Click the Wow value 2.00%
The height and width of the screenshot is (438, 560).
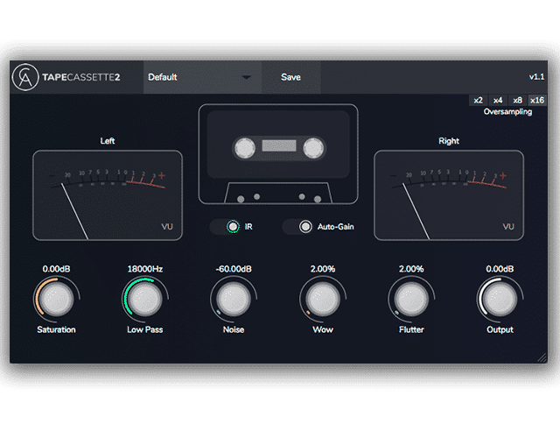click(323, 269)
